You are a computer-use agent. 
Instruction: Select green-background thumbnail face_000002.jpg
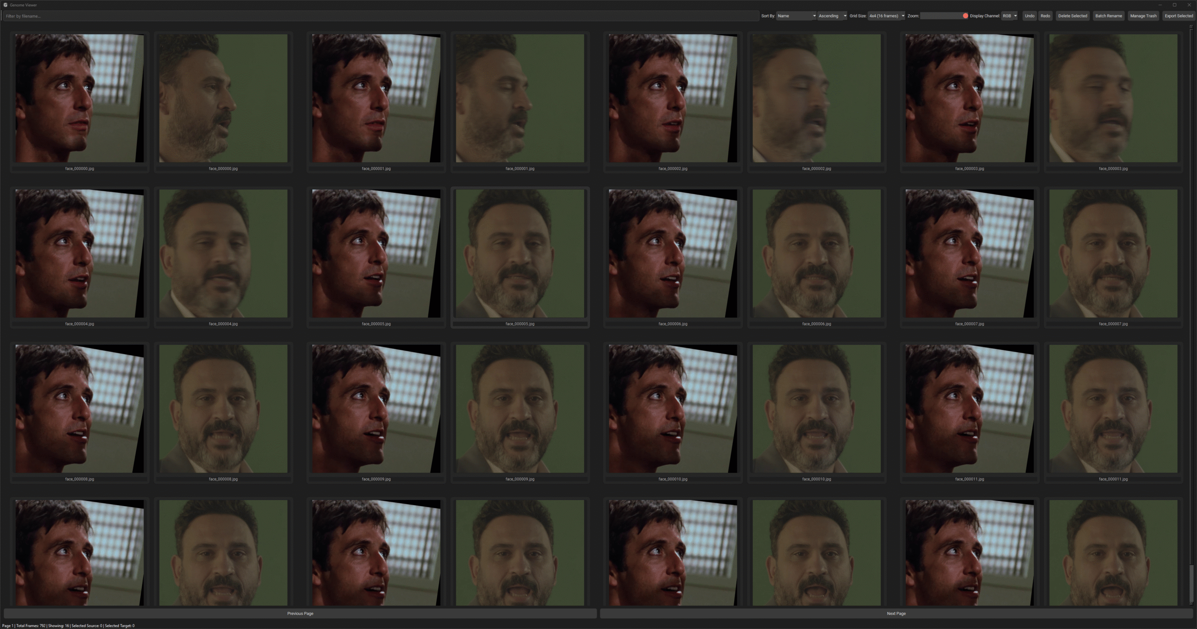pyautogui.click(x=817, y=98)
